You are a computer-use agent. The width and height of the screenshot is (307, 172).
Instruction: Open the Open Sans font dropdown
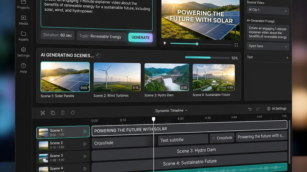pos(268,46)
